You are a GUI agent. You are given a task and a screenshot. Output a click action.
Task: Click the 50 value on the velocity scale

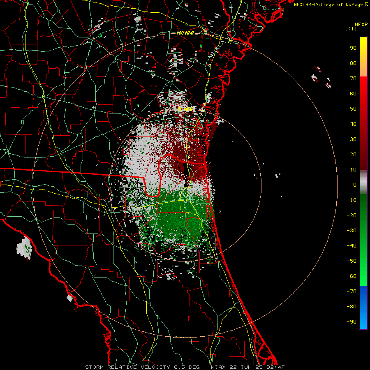click(x=353, y=109)
